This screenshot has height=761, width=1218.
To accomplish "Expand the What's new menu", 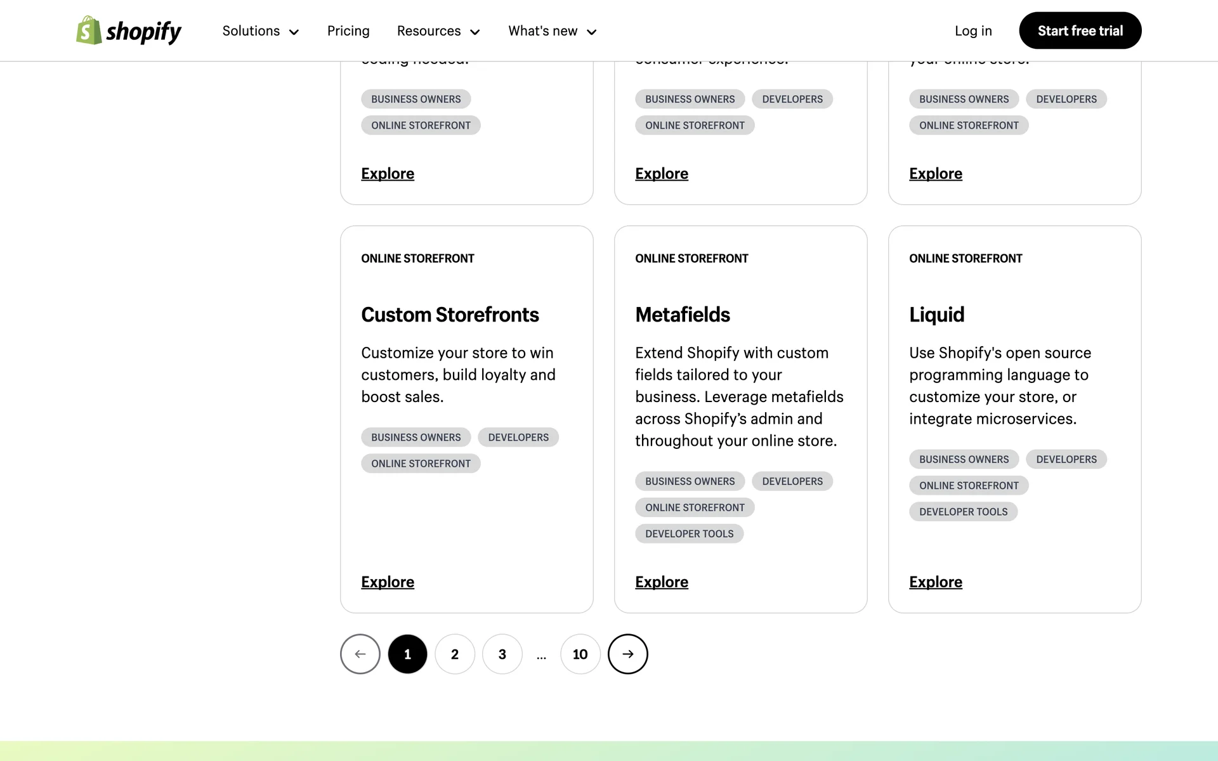I will 552,31.
